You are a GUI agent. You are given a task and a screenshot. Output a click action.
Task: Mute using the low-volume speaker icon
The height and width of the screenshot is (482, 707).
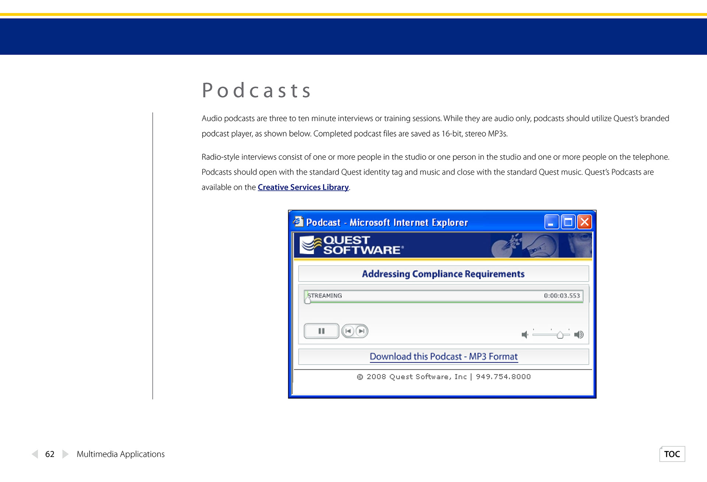point(525,334)
